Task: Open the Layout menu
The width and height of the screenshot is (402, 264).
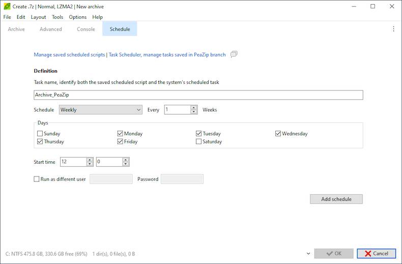Action: (38, 17)
